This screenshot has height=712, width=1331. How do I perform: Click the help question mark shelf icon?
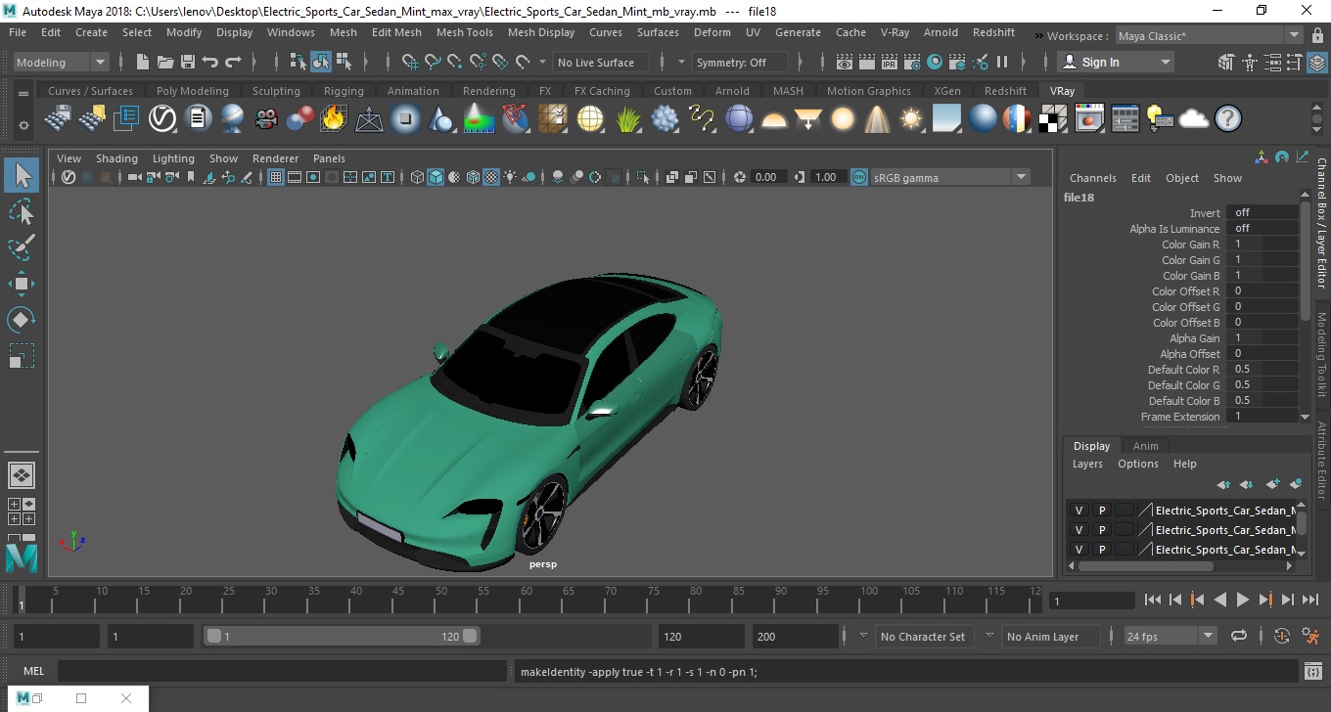[x=1227, y=119]
